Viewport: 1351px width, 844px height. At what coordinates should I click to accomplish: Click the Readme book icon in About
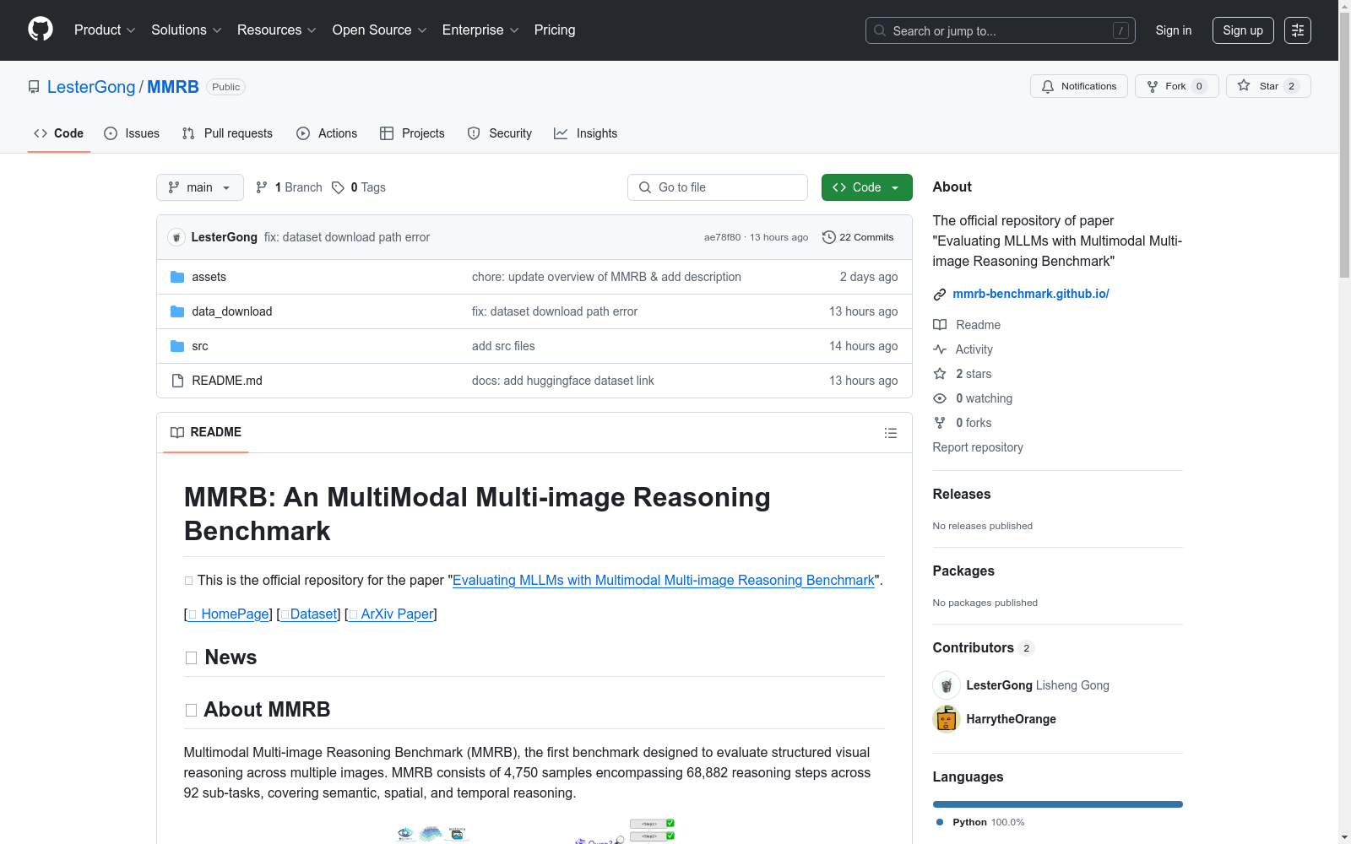pos(940,325)
